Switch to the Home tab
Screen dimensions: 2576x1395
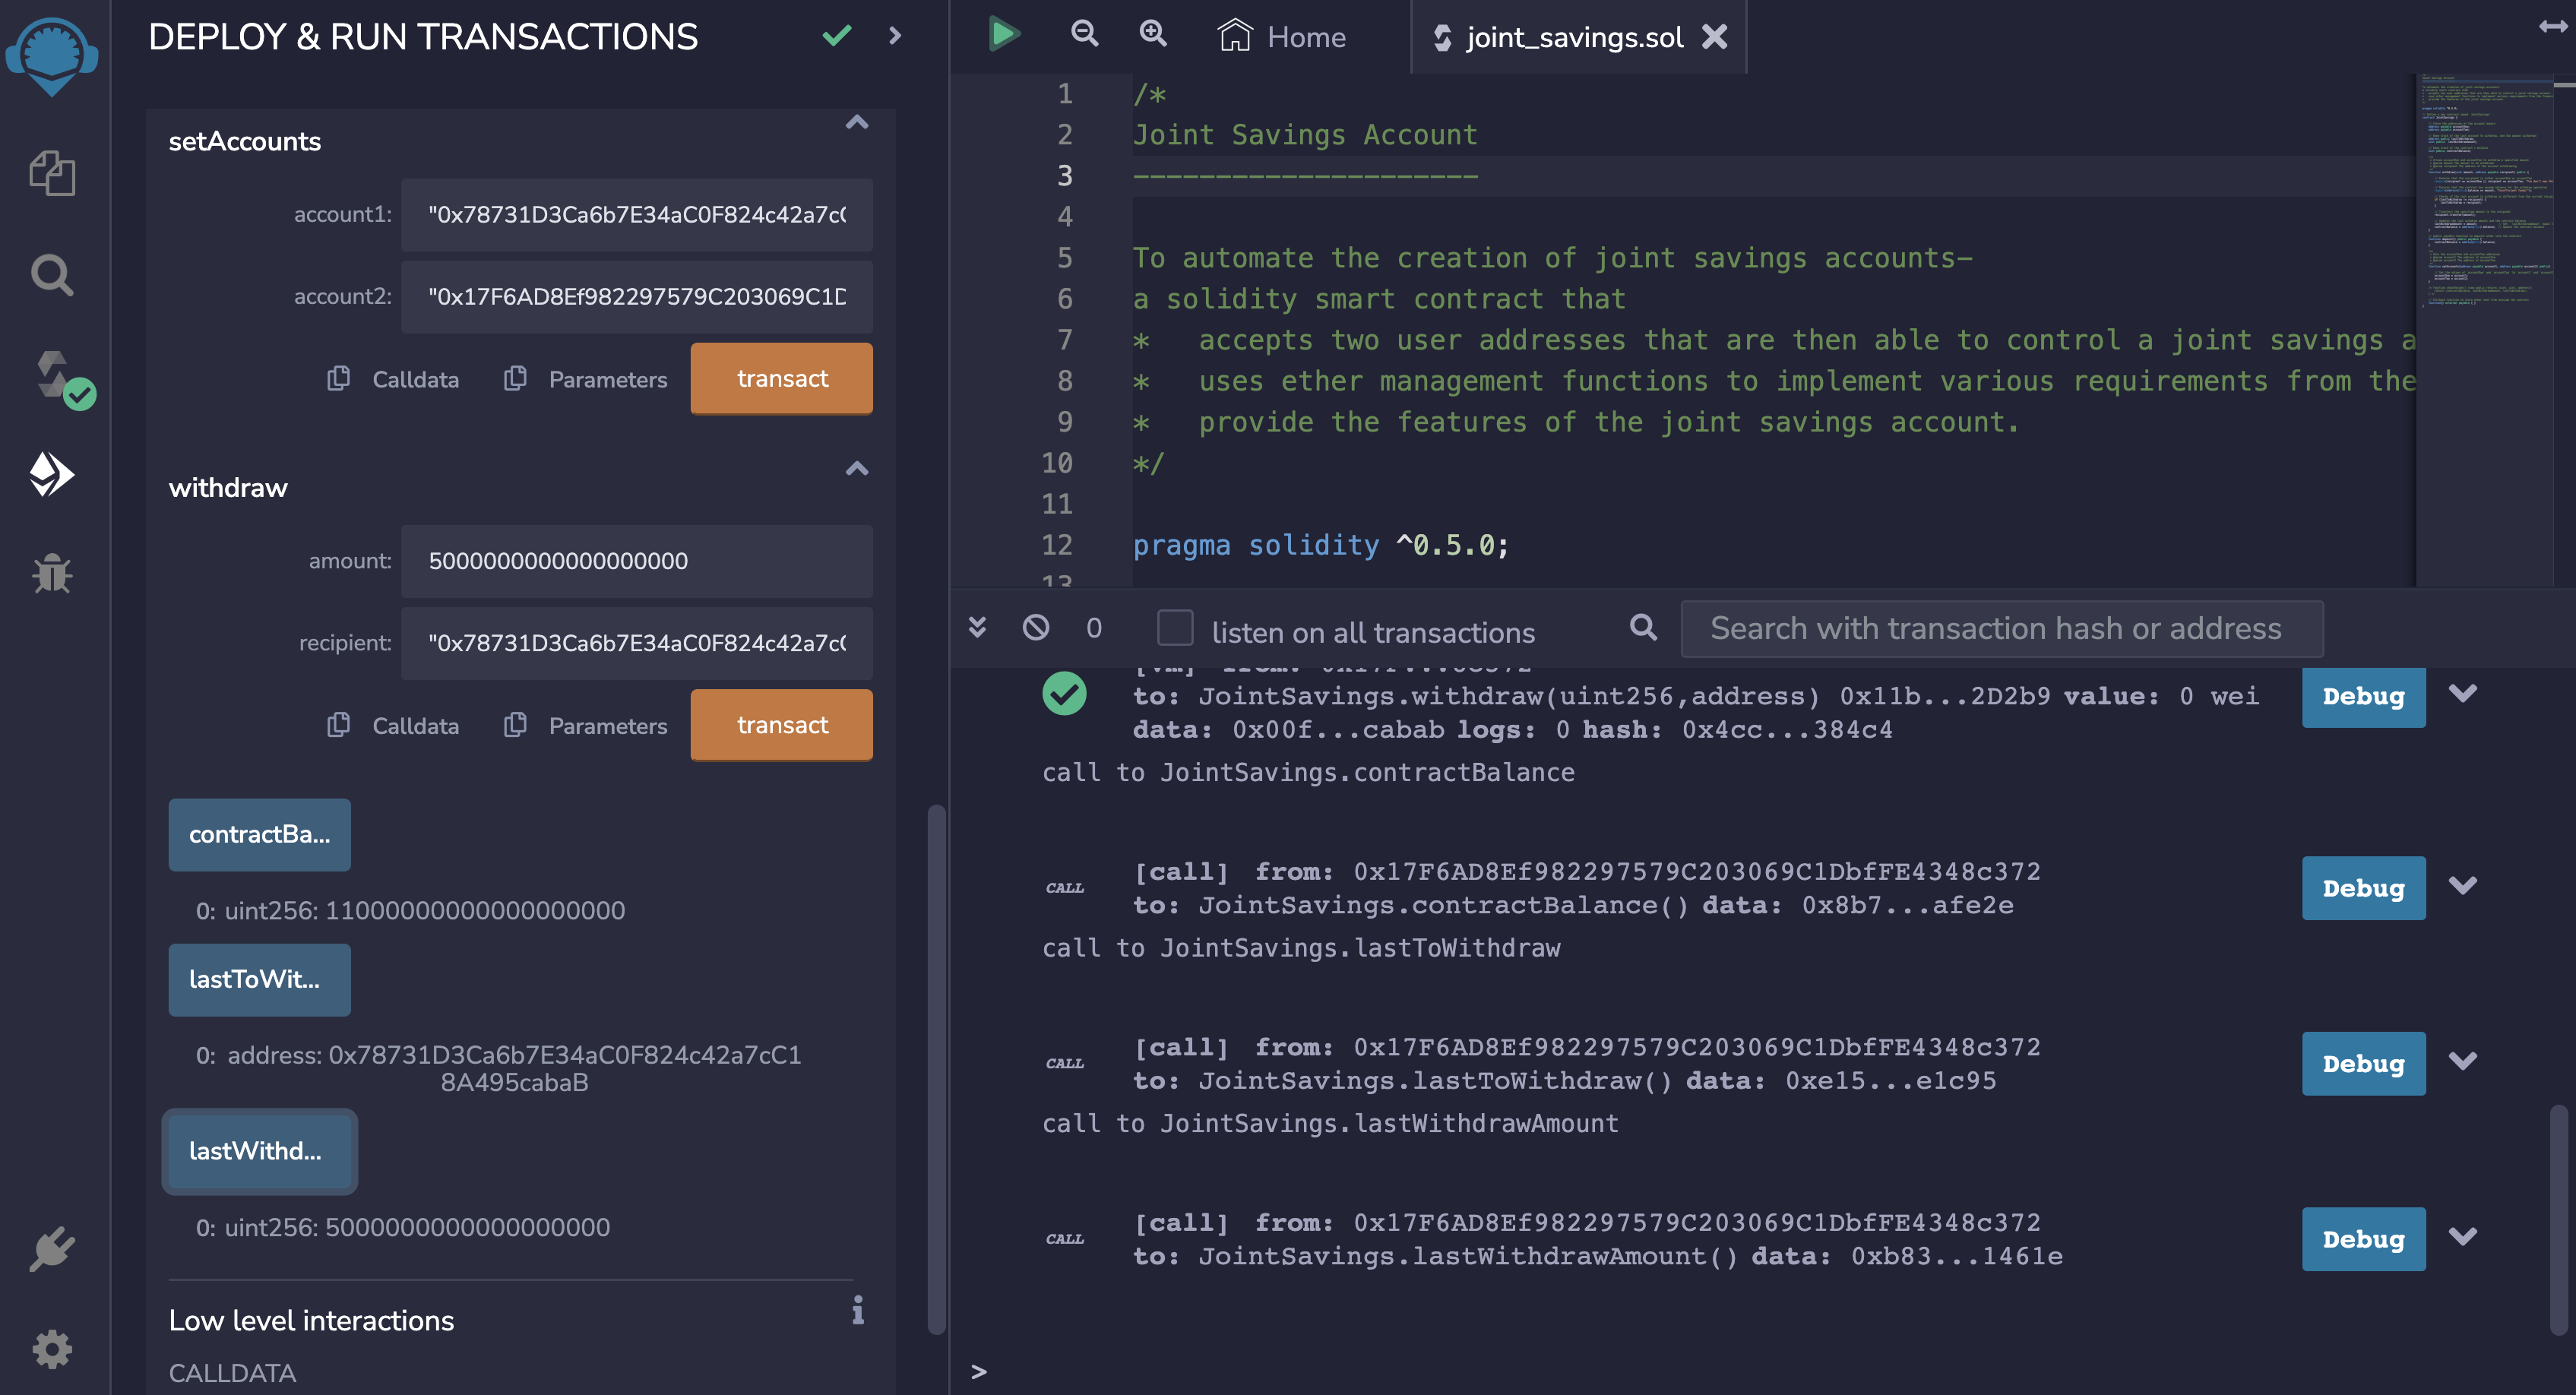(1282, 37)
